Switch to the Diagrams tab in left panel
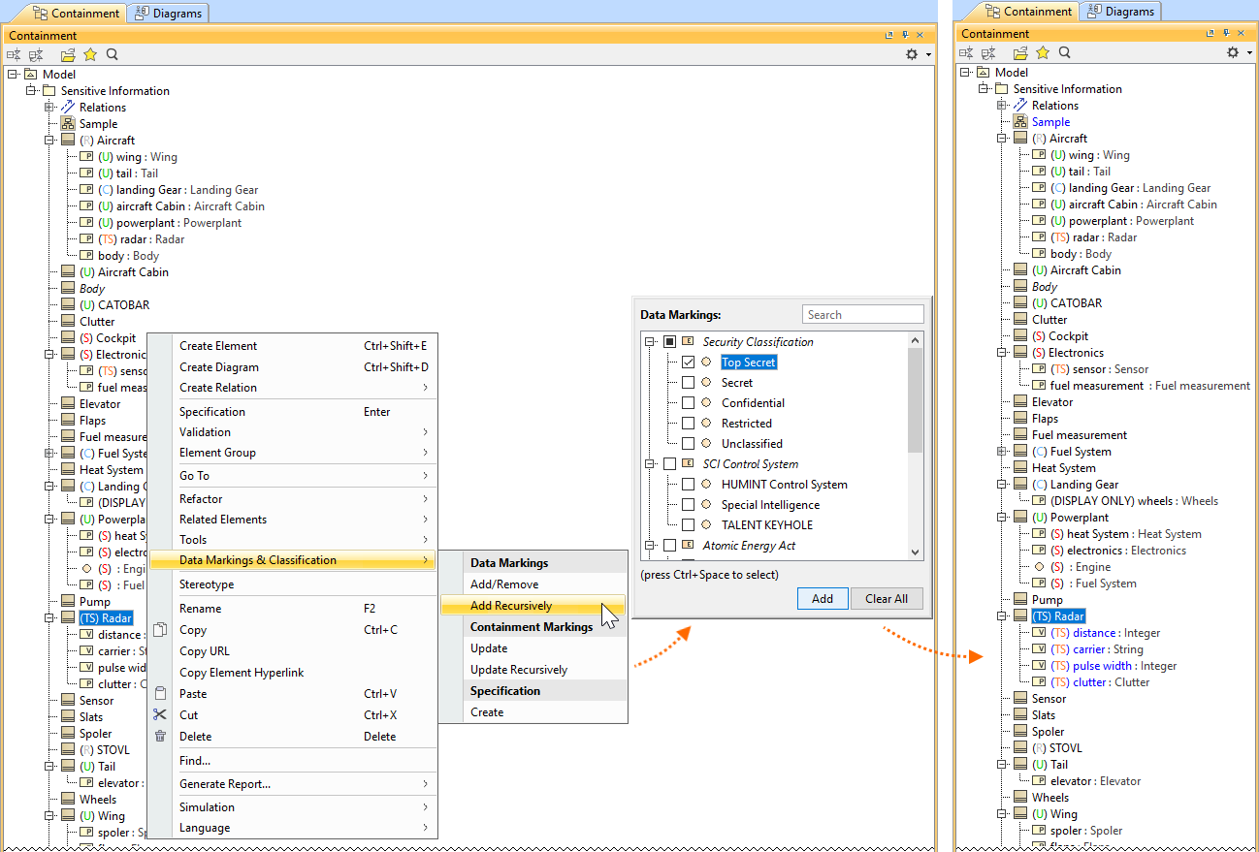Screen dimensions: 1259x852 click(168, 14)
